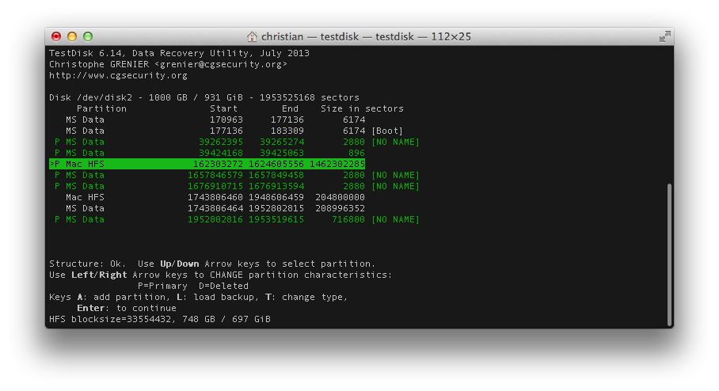Click the [NO NAME] label on the 39262395 row

tap(396, 142)
